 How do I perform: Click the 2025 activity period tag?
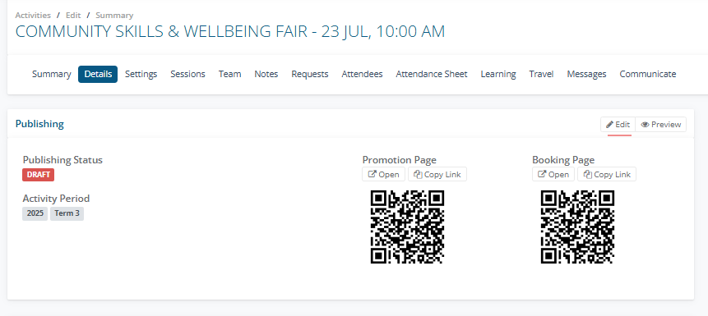(x=35, y=213)
